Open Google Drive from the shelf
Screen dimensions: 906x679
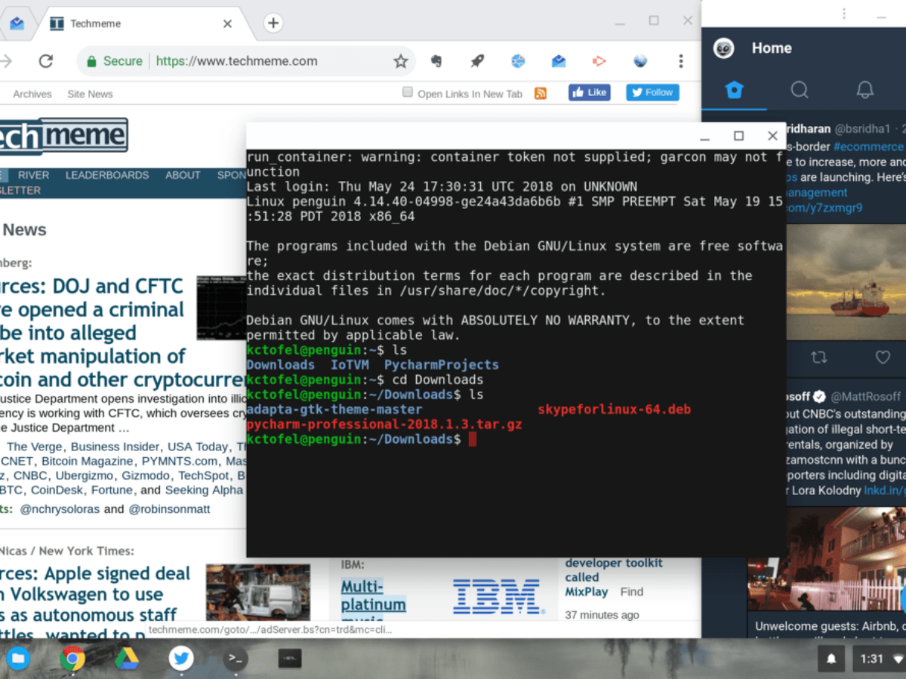pos(127,659)
